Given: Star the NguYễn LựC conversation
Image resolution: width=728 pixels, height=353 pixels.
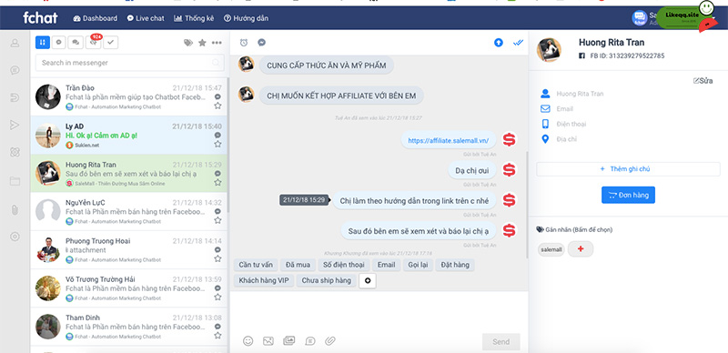Looking at the screenshot, I should tap(217, 220).
